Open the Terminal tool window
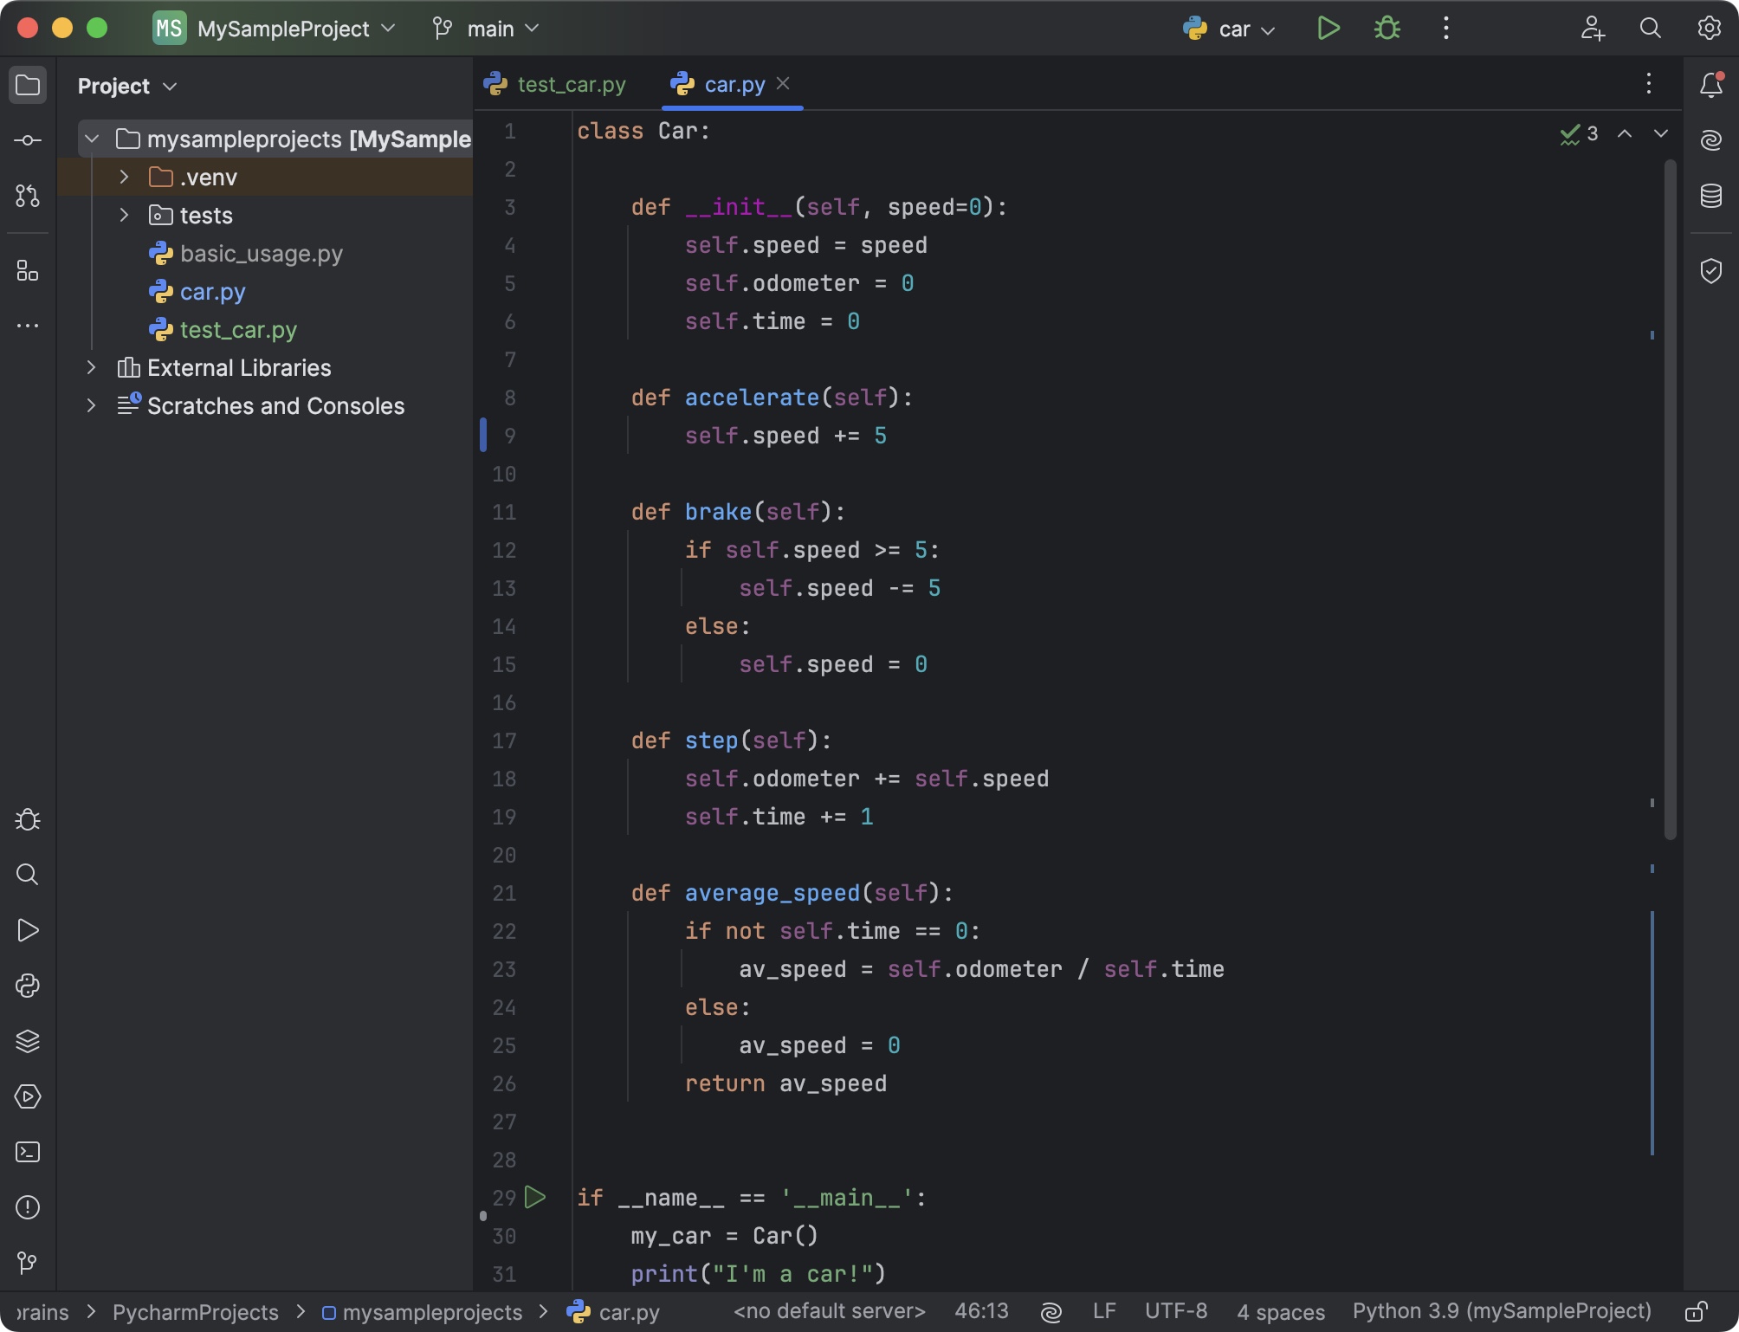Image resolution: width=1739 pixels, height=1332 pixels. [x=27, y=1152]
